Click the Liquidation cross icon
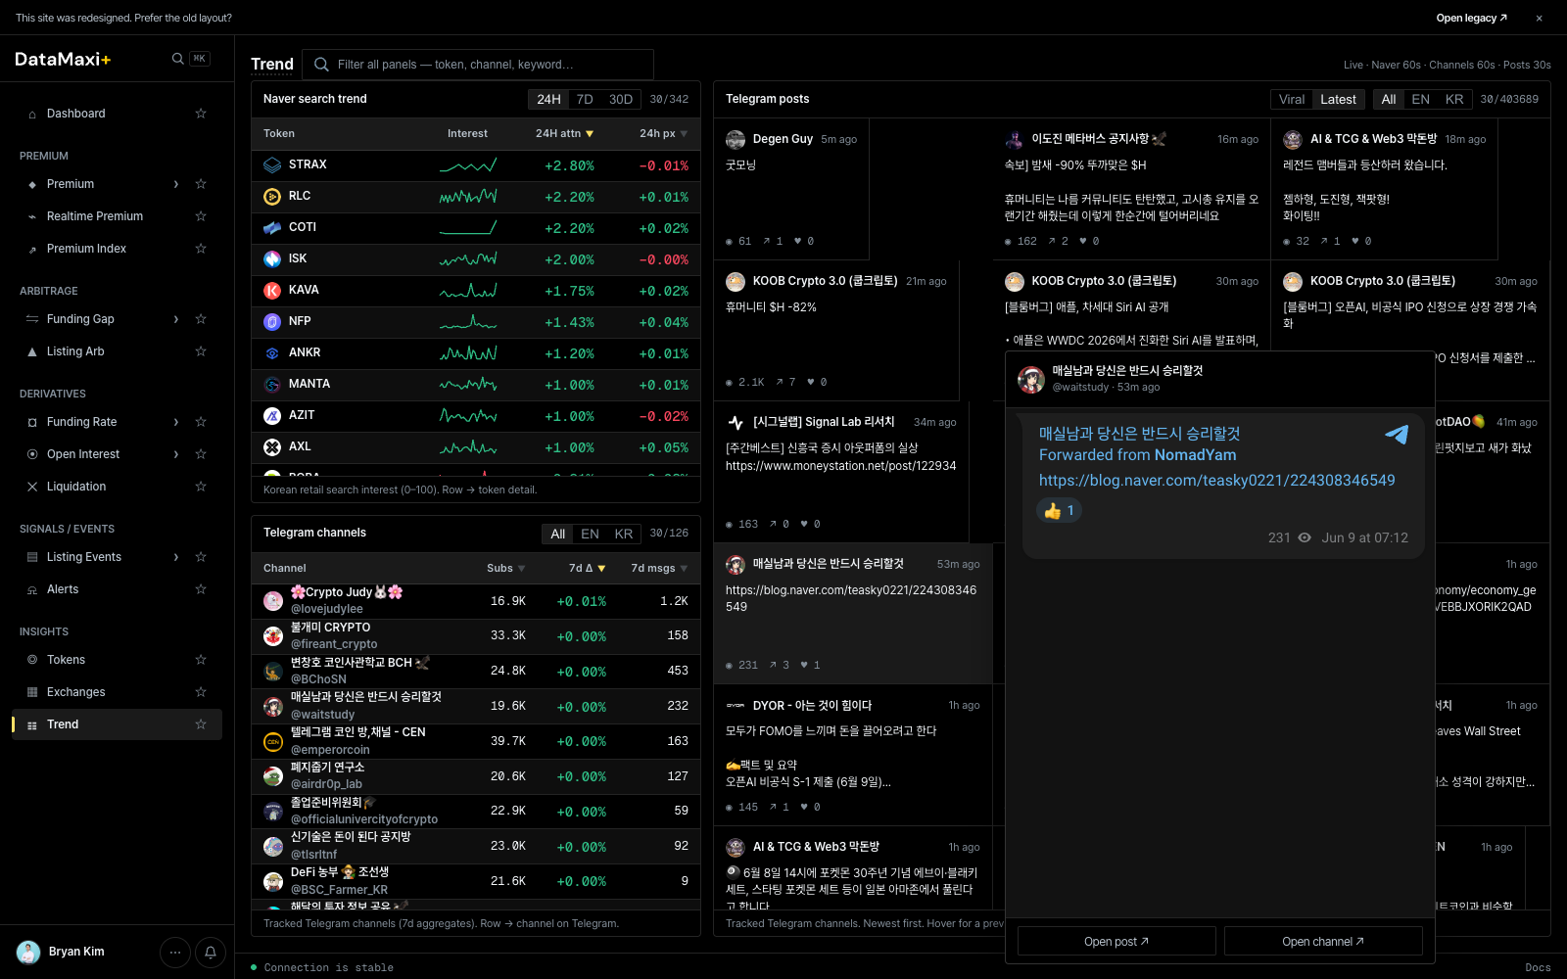 (x=32, y=487)
